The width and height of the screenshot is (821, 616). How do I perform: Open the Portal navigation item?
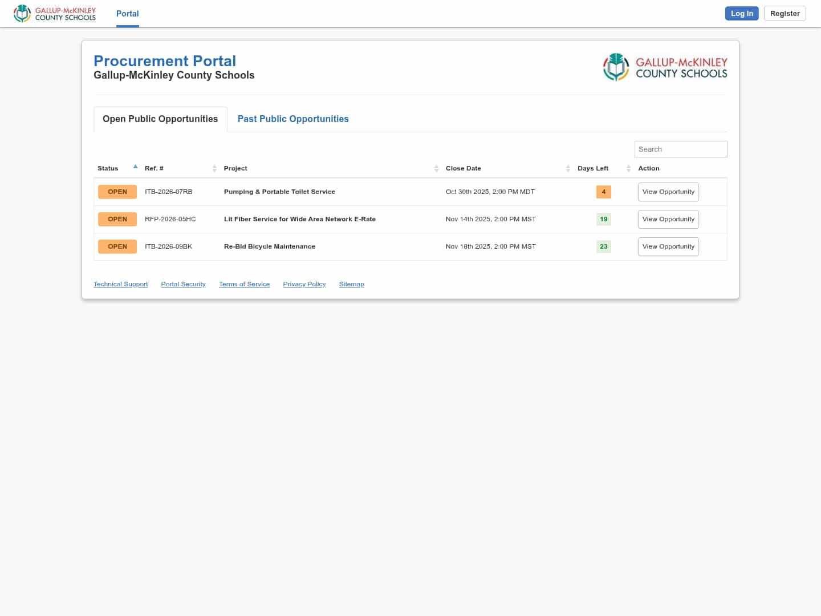click(x=127, y=14)
